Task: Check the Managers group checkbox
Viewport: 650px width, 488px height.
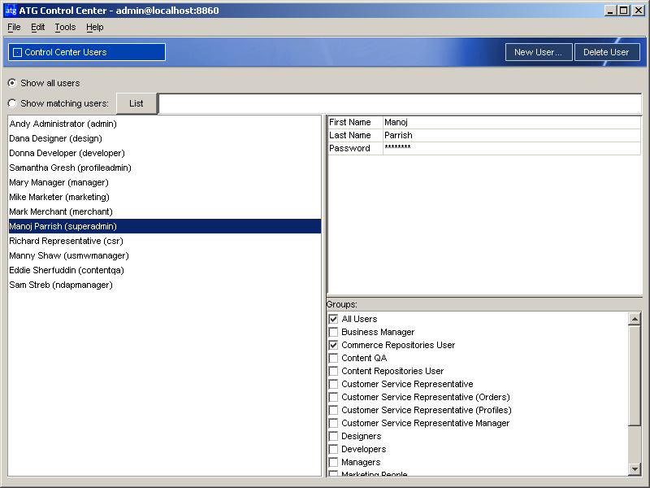Action: (333, 462)
